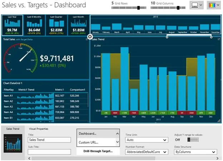
Task: Click into the Sub-Title input field
Action: click(49, 152)
